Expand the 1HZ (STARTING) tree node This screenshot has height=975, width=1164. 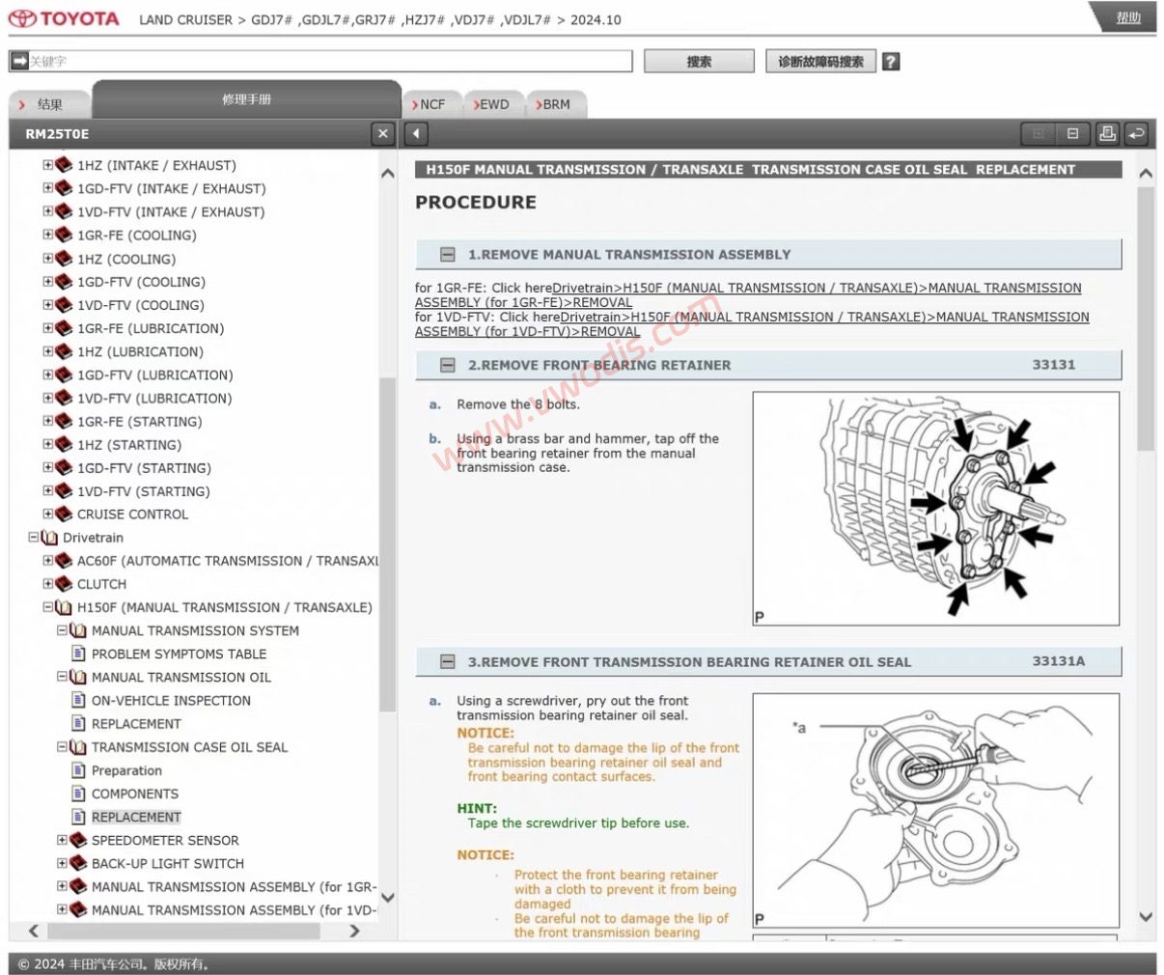point(47,445)
